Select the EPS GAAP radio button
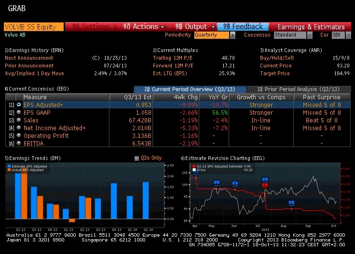 (19, 112)
